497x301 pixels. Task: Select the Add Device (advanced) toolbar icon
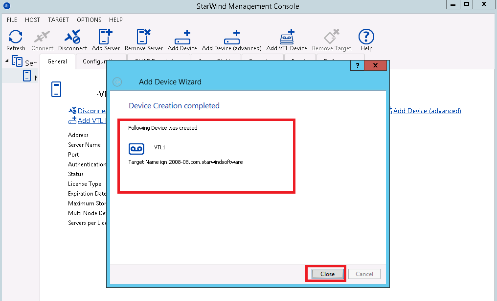(231, 38)
